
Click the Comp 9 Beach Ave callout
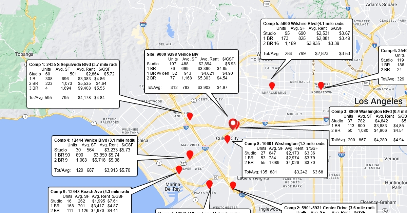tap(90, 200)
